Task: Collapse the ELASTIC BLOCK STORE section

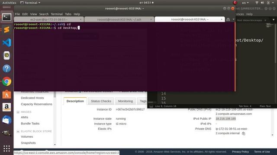Action: click(x=18, y=131)
